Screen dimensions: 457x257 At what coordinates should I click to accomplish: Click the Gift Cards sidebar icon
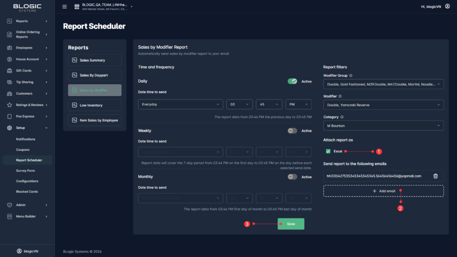click(10, 70)
